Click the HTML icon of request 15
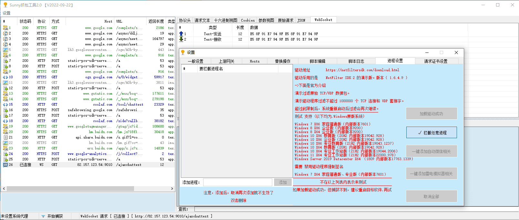 (x=5, y=105)
